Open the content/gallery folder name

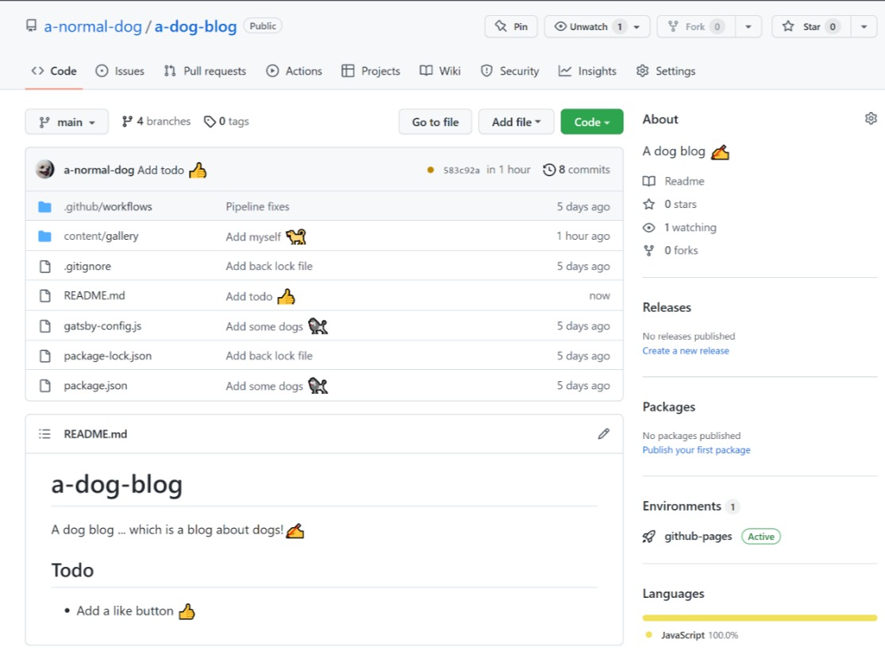click(x=101, y=236)
